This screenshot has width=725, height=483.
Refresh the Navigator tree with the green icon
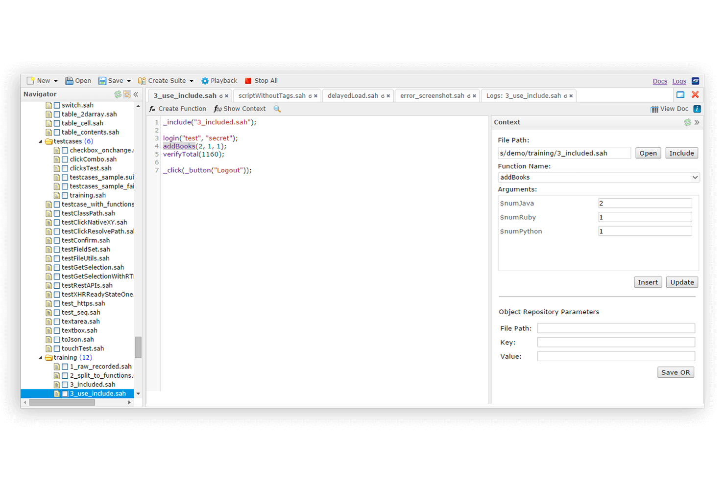point(118,94)
